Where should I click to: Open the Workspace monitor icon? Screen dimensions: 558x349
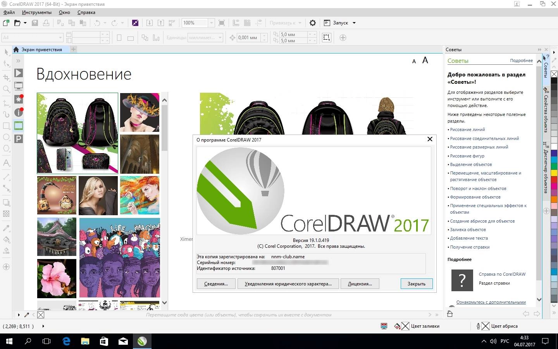pyautogui.click(x=18, y=86)
